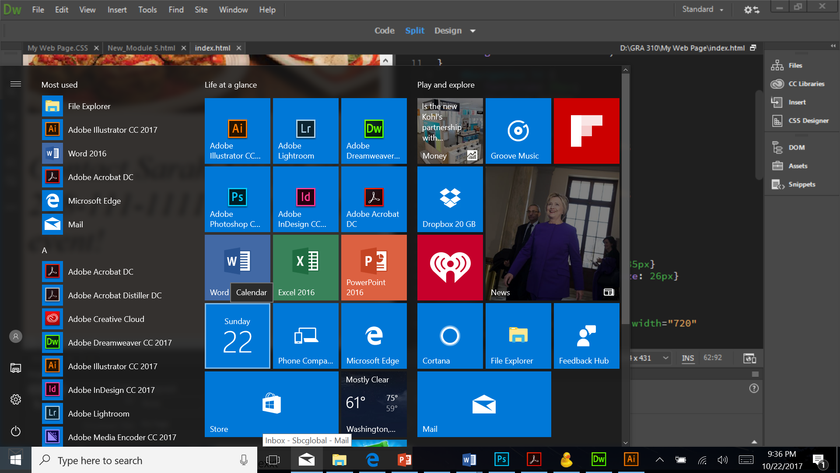
Task: Click Task View button in taskbar
Action: pos(273,460)
